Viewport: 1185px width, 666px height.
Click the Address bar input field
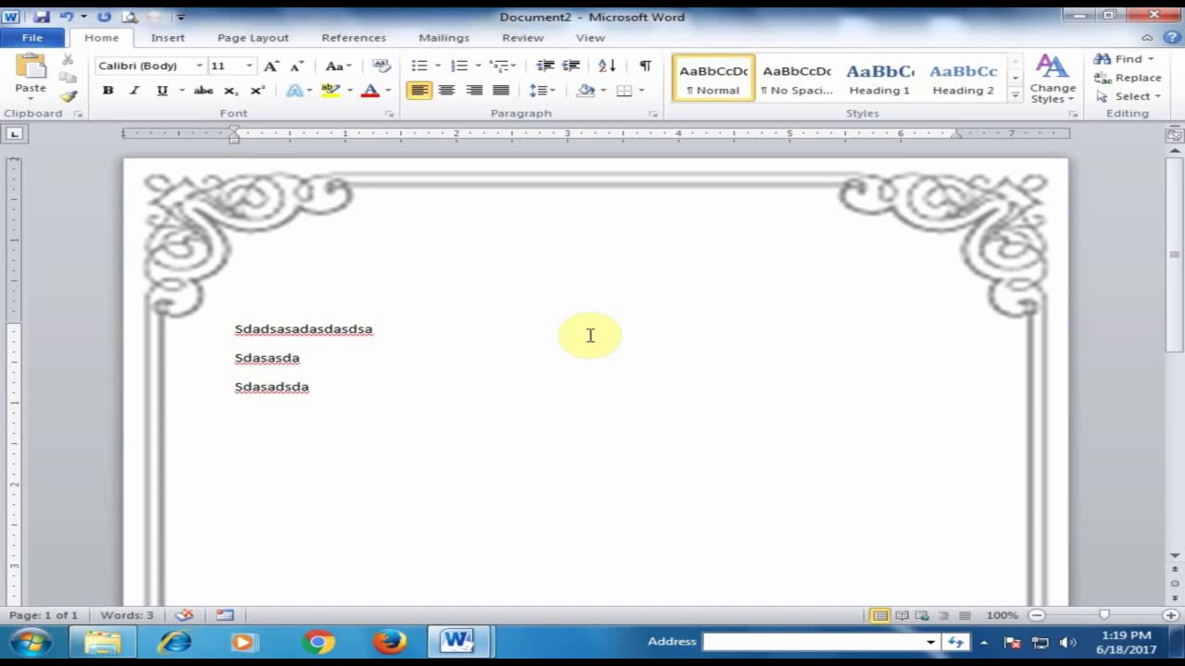(x=815, y=641)
